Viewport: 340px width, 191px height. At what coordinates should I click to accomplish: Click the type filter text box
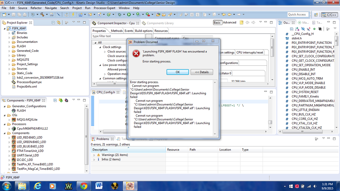point(119,36)
